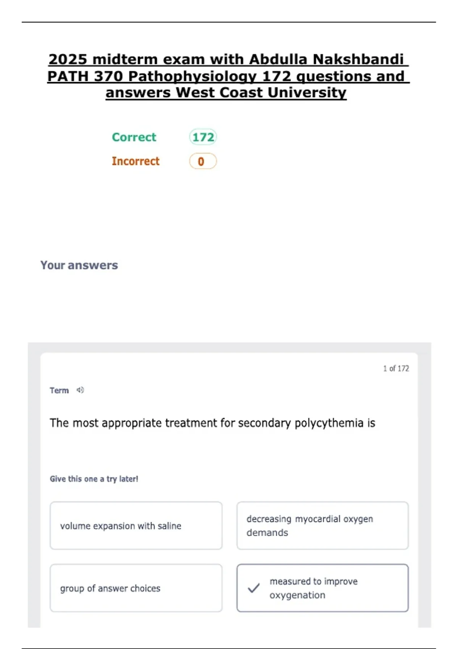Select the 'measured to improve oxygenation' answer text

pos(313,588)
